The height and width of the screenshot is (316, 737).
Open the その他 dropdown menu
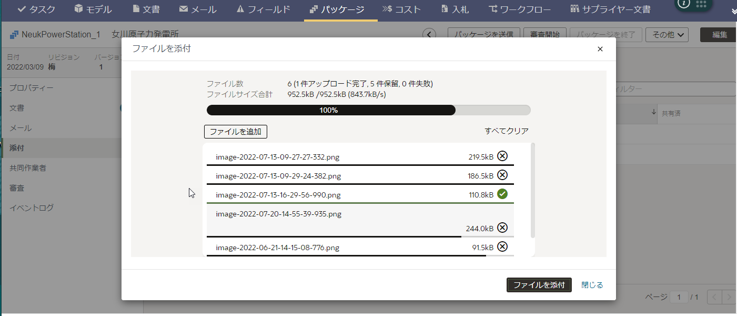point(667,35)
